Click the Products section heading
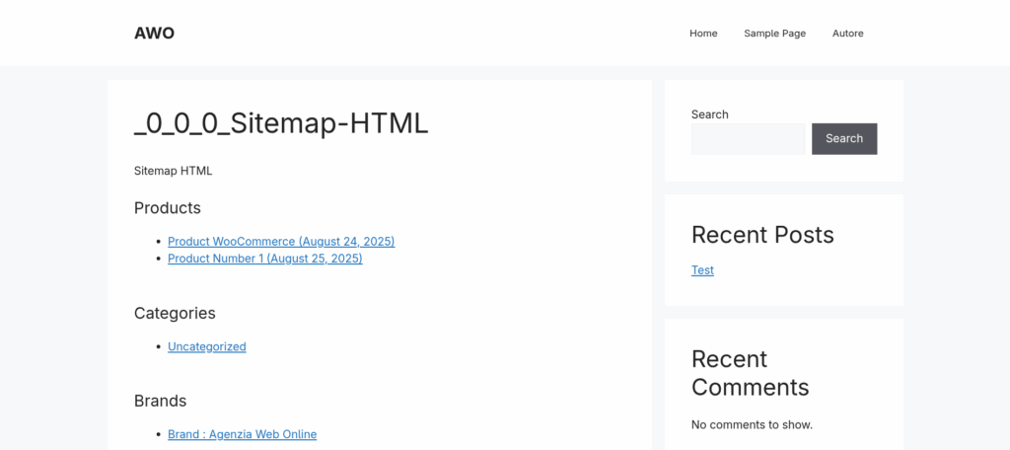 [x=168, y=208]
